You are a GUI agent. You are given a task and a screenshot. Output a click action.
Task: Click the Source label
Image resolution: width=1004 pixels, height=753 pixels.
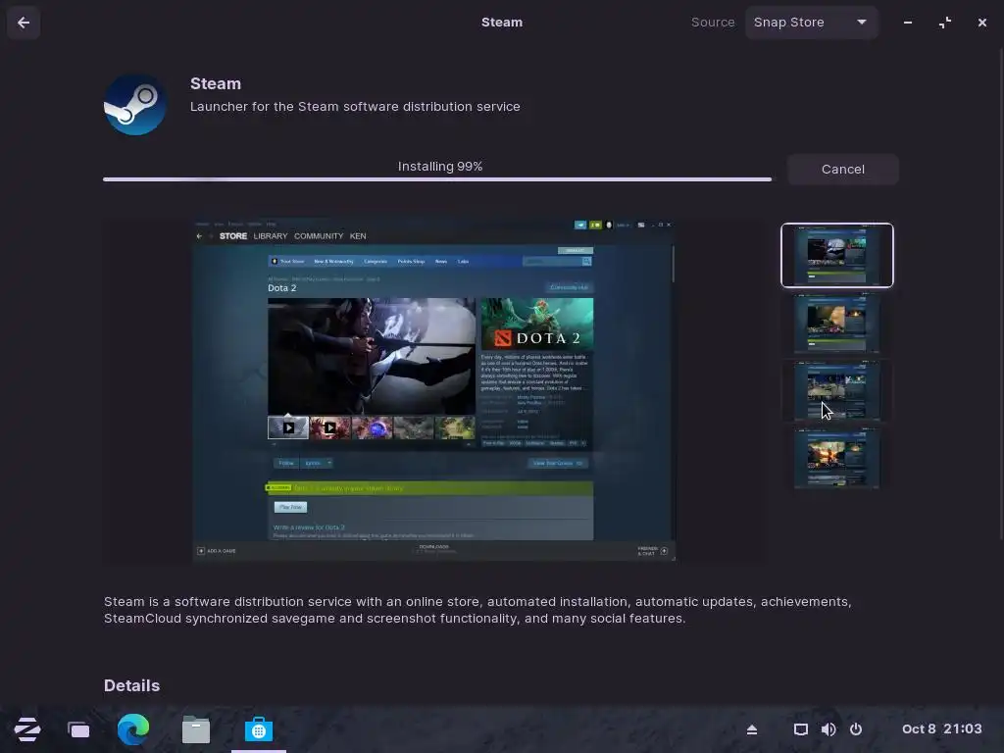[x=713, y=23]
